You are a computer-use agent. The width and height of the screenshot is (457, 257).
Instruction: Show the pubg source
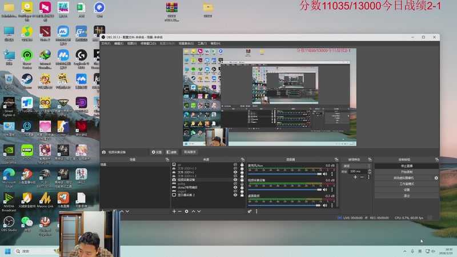[x=235, y=183]
